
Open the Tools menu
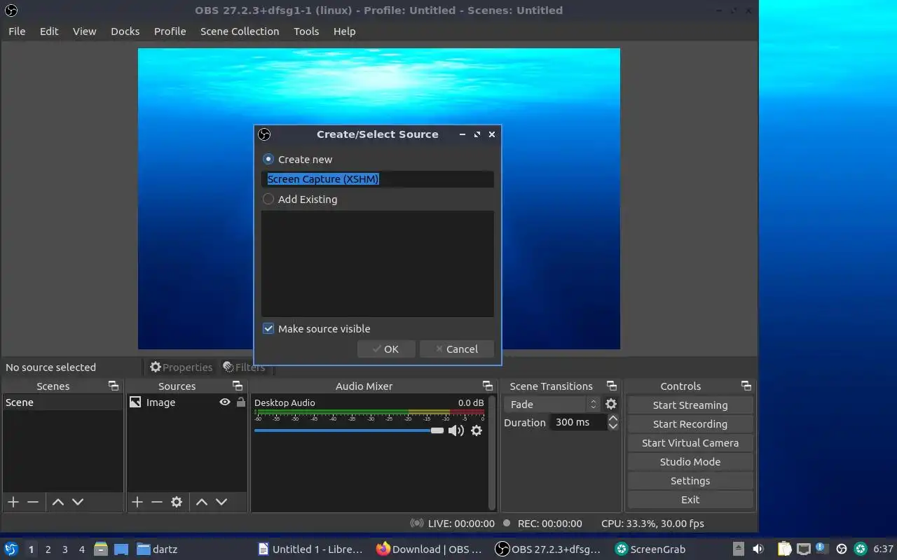306,31
